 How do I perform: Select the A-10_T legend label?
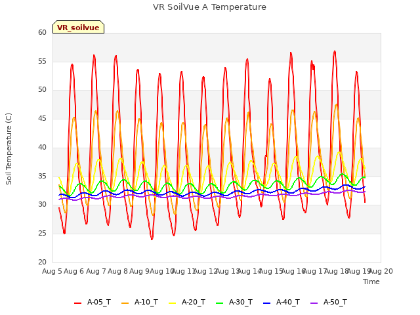click(x=146, y=303)
